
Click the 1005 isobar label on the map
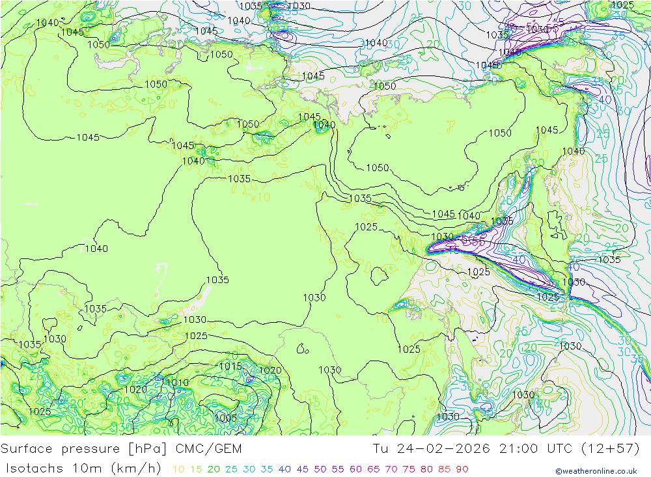[x=226, y=418]
